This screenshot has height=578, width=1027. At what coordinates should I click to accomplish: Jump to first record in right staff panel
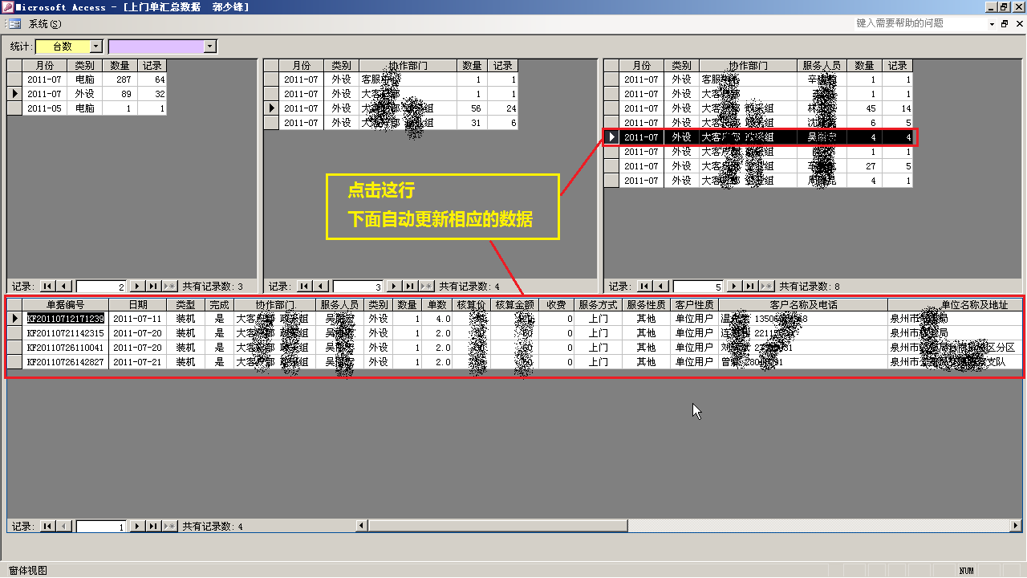(x=643, y=286)
